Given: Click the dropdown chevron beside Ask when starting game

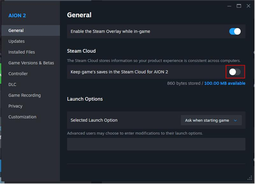Looking at the screenshot, I should point(235,120).
